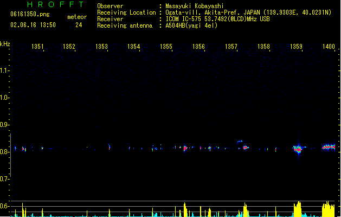
Task: Click the 0.7 kHz frequency label
Action: pyautogui.click(x=4, y=179)
